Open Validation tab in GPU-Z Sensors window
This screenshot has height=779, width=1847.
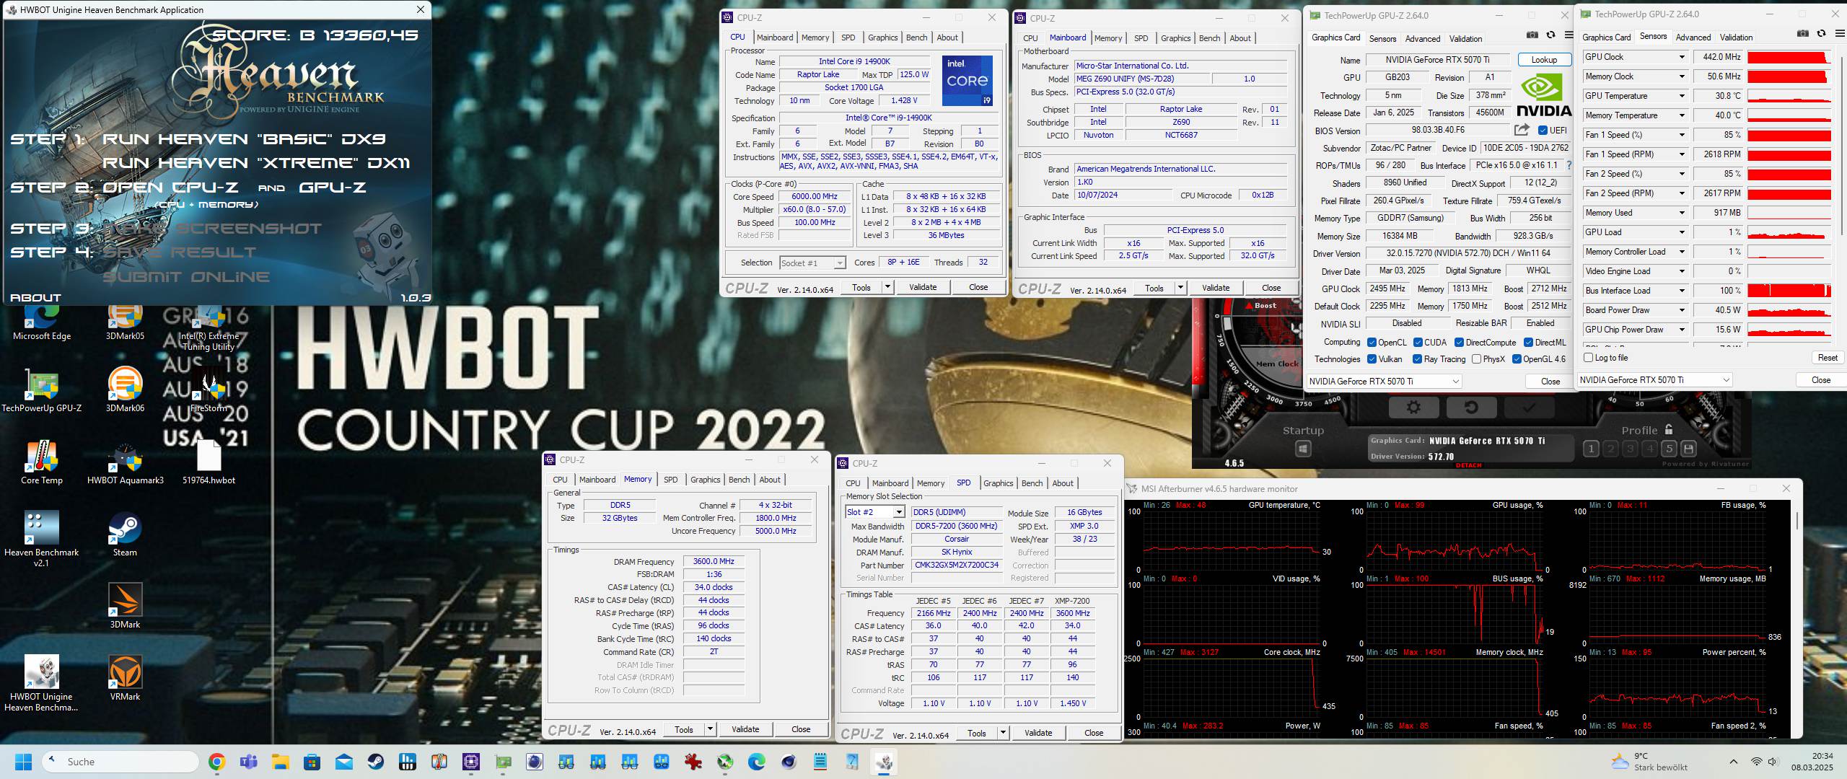point(1736,38)
